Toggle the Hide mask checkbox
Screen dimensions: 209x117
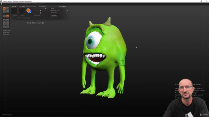(2, 32)
